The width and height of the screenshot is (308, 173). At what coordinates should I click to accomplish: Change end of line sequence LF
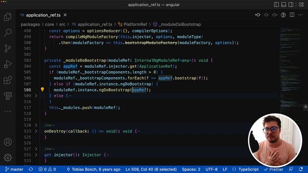[x=225, y=169]
